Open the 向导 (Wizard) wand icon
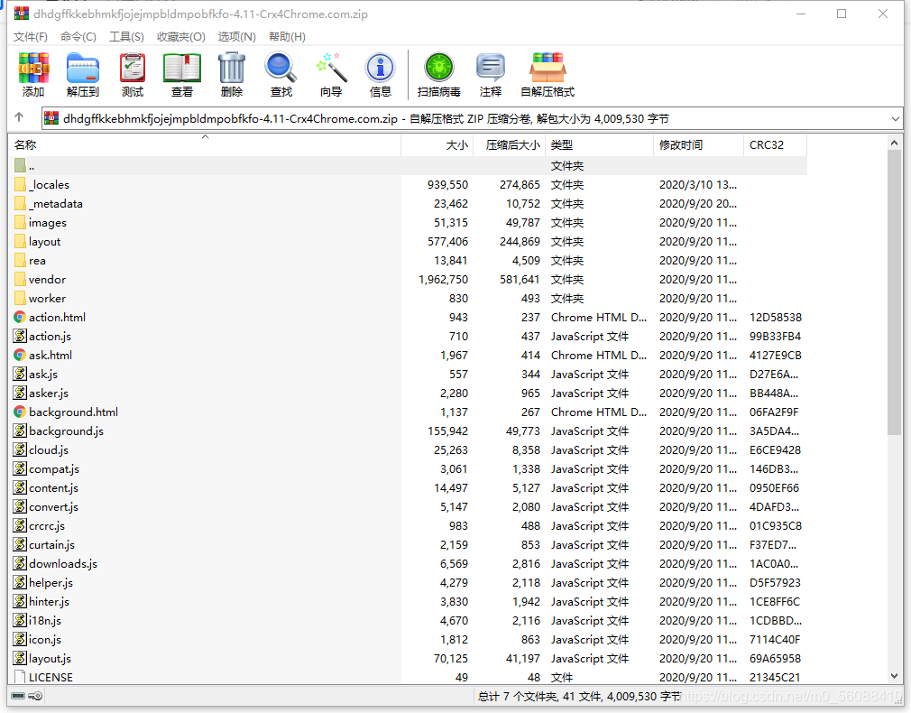This screenshot has width=911, height=713. [331, 74]
